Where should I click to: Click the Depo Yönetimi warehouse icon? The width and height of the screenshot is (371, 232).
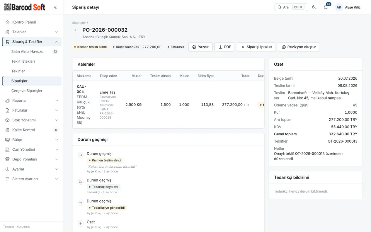[x=8, y=159]
